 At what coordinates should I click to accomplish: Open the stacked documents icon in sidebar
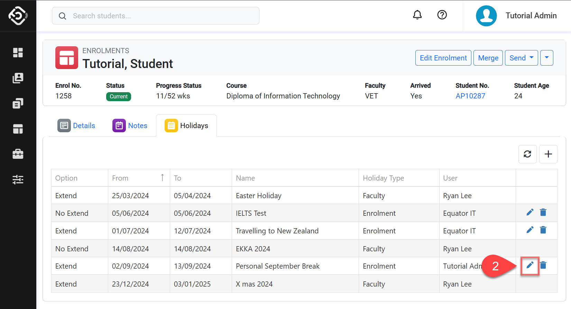[18, 103]
